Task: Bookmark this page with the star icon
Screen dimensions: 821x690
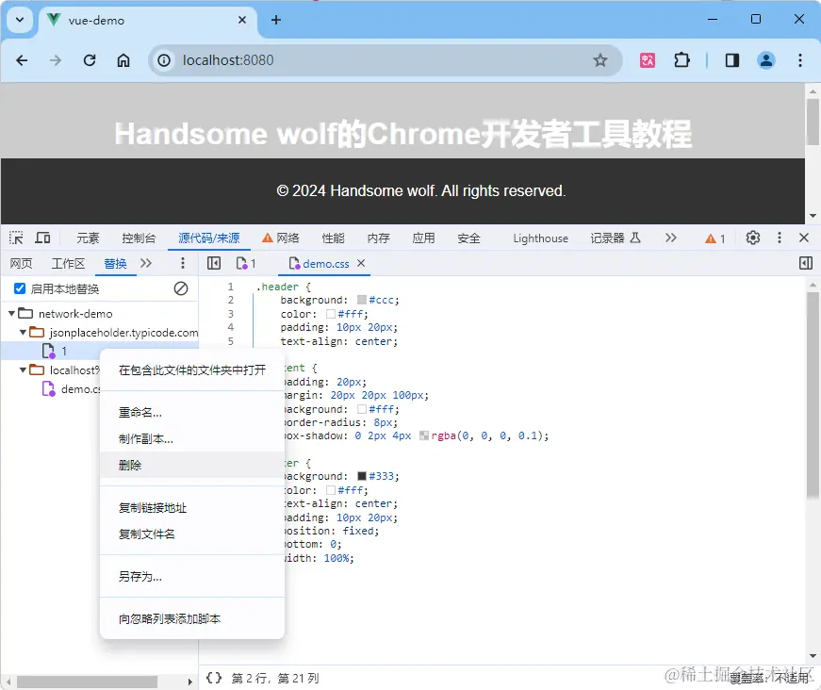Action: pos(600,60)
